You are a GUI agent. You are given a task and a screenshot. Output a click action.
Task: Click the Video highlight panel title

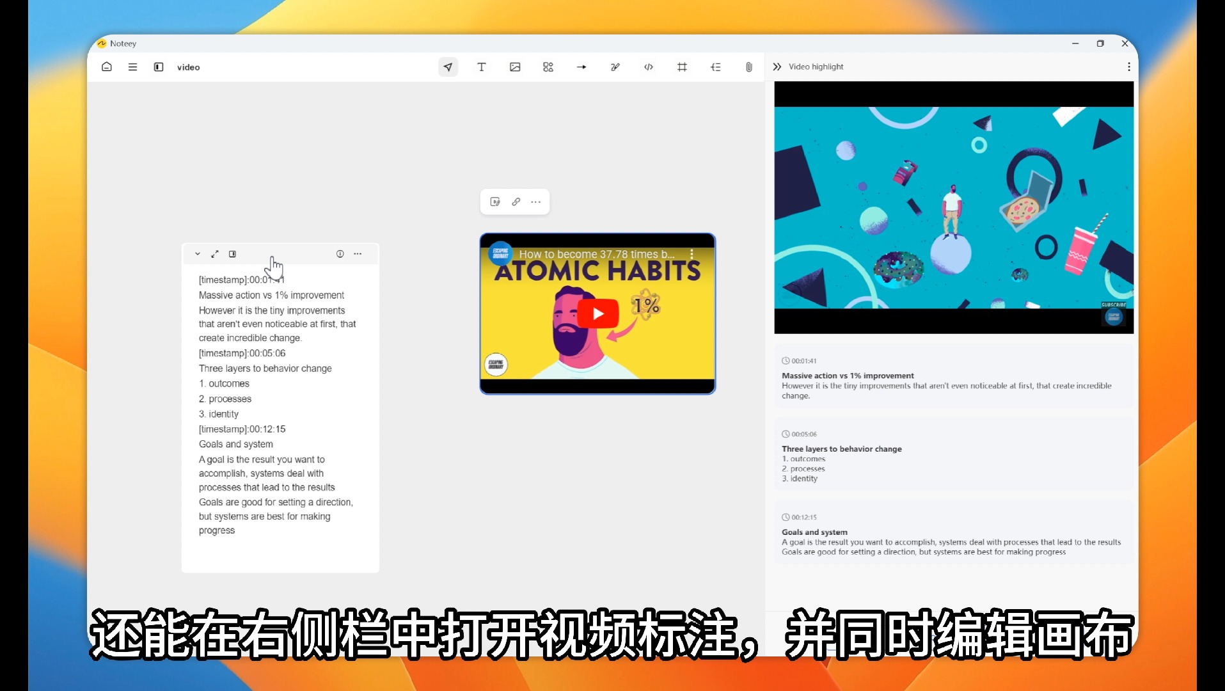pos(816,67)
